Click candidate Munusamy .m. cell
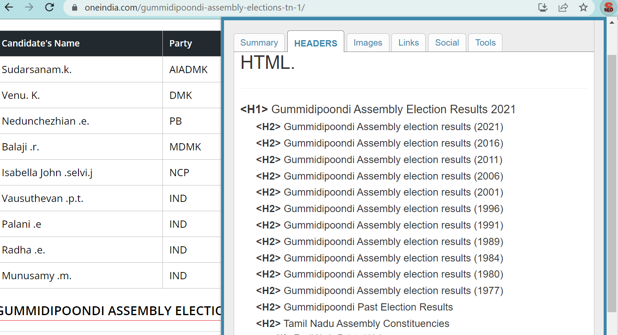The height and width of the screenshot is (335, 618). [x=81, y=275]
